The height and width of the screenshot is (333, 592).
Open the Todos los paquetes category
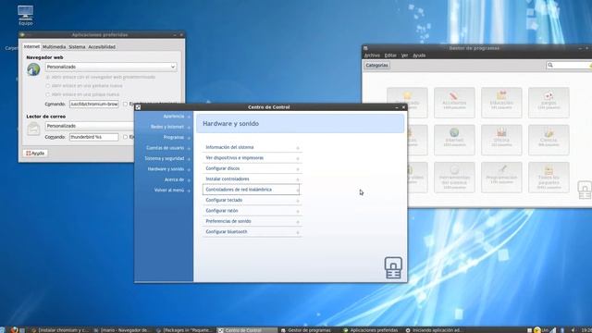point(549,178)
